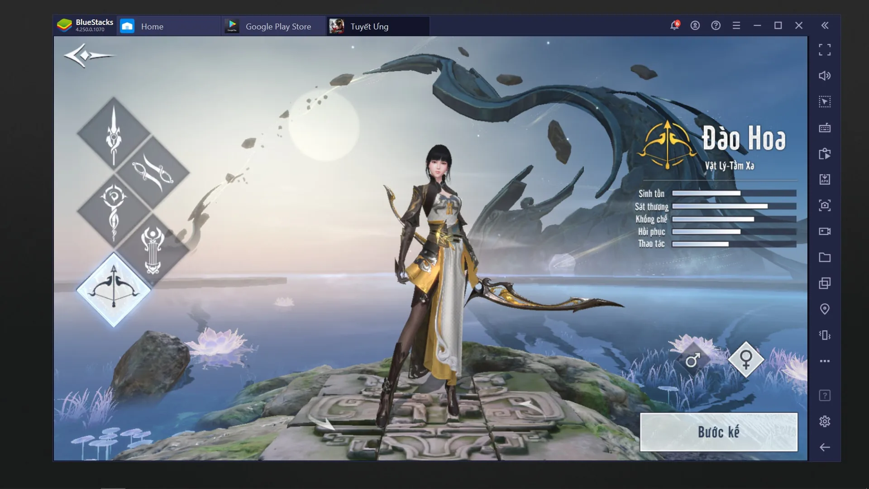The height and width of the screenshot is (489, 869).
Task: Open BlueStacks notifications bell
Action: [x=674, y=25]
